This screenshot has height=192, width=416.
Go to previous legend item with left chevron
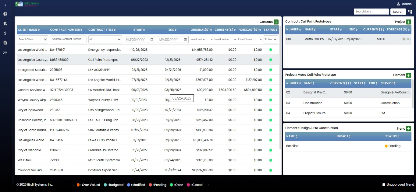click(74, 185)
